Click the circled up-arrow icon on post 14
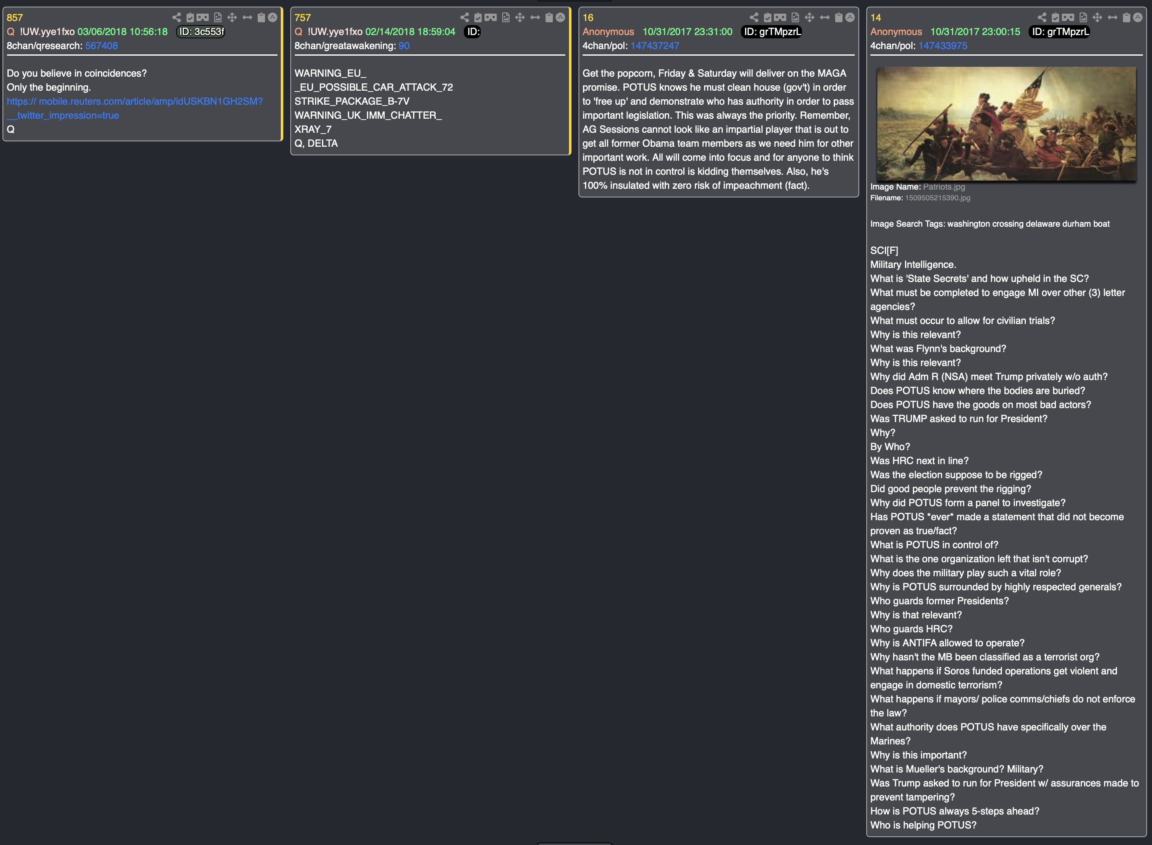Viewport: 1152px width, 845px height. [1138, 17]
